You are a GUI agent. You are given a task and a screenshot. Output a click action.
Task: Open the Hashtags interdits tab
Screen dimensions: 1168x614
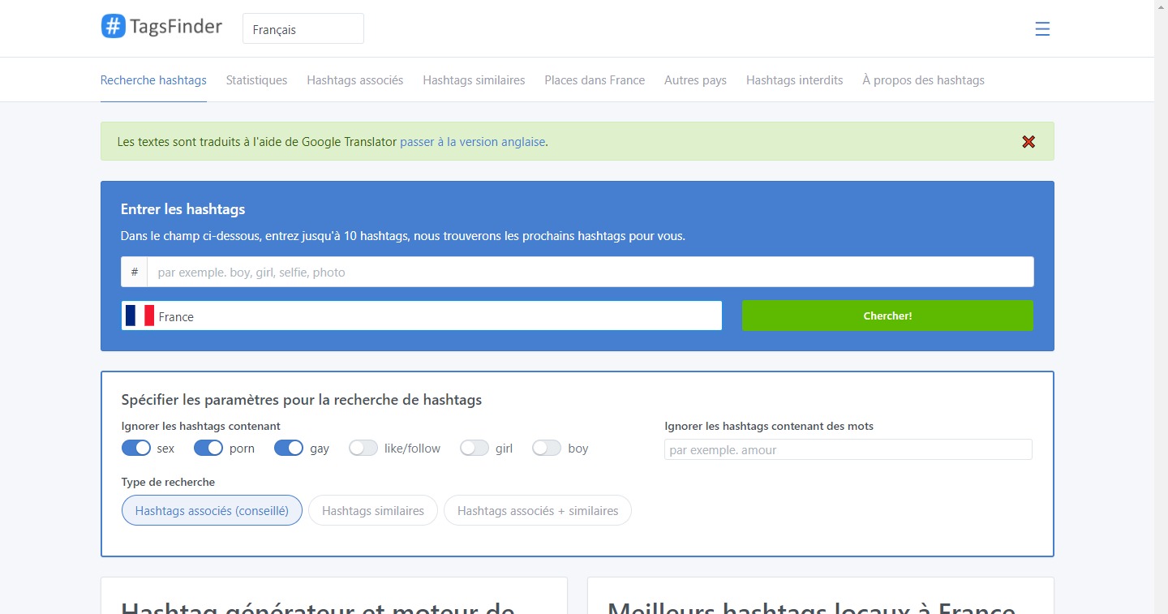click(x=794, y=80)
